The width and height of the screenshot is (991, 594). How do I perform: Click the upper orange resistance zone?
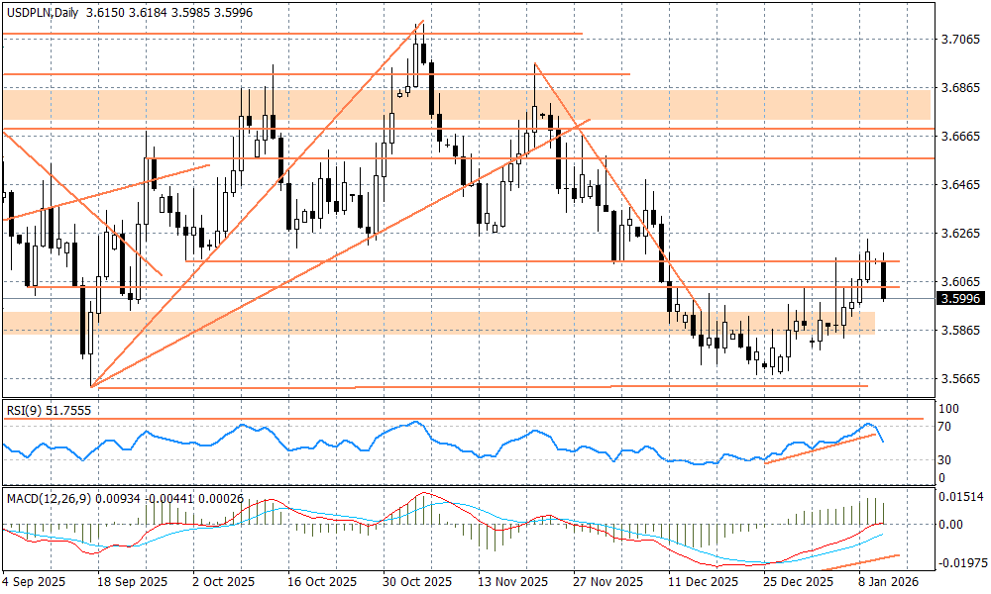(466, 104)
